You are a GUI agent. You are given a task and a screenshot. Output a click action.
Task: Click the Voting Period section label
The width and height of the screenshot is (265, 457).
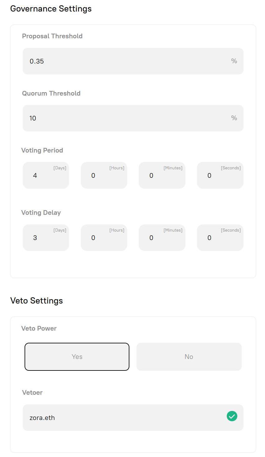tap(42, 150)
